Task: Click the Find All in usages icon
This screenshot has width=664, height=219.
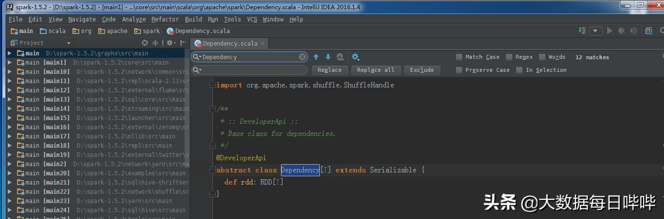Action: [340, 57]
